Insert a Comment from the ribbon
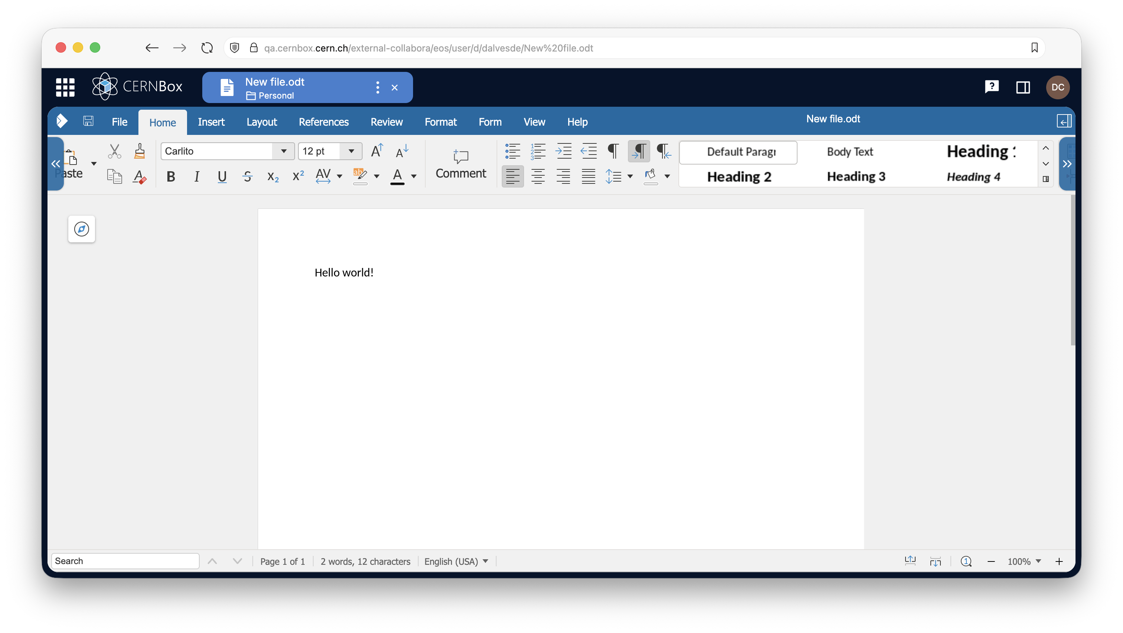The image size is (1123, 633). point(460,164)
